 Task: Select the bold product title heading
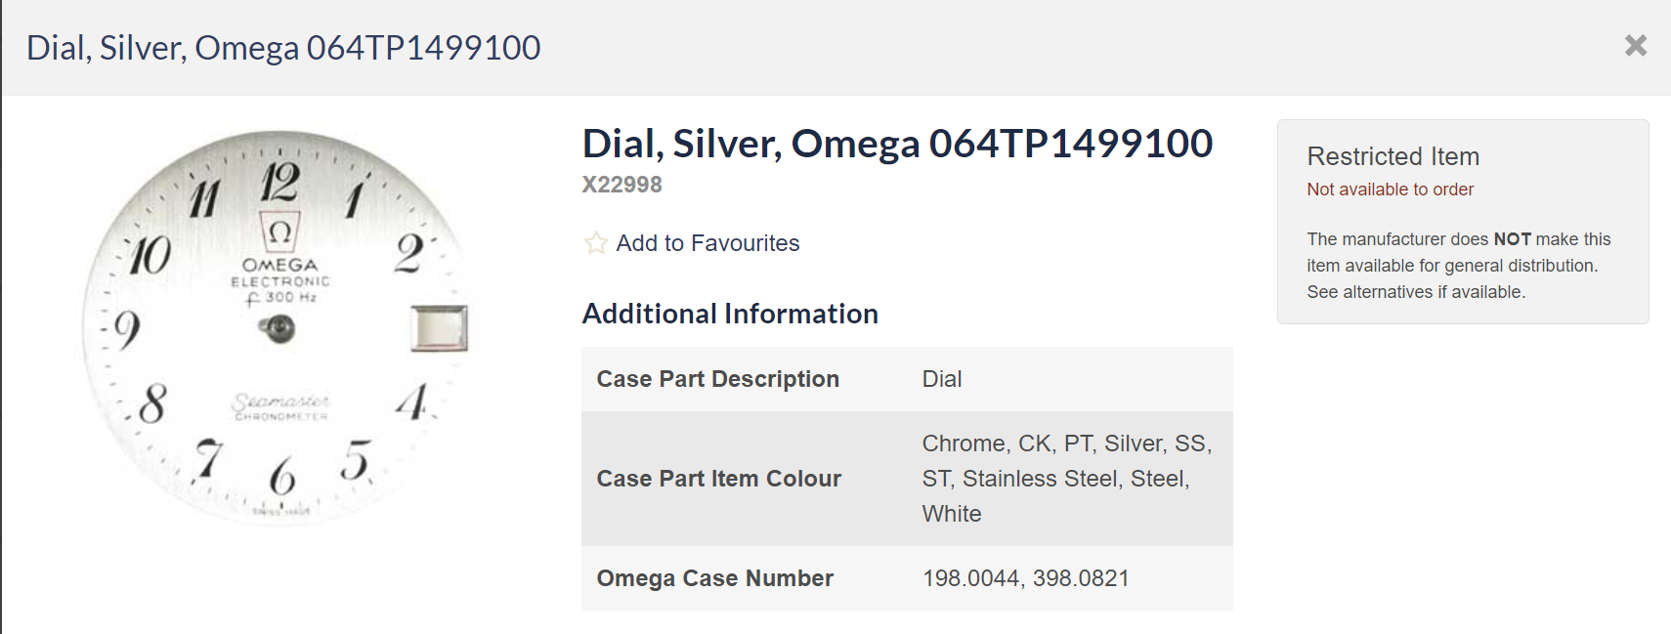click(x=897, y=144)
